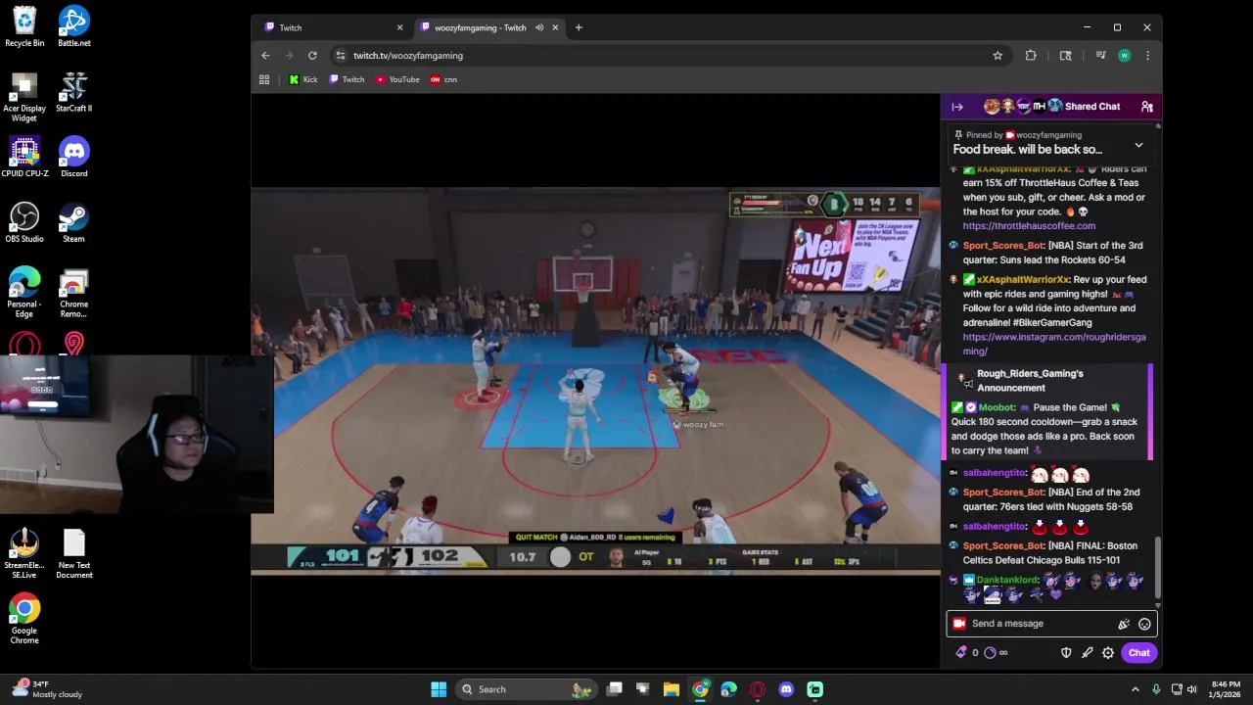This screenshot has height=705, width=1253.
Task: Click the Danktanklord username in chat
Action: (1007, 580)
